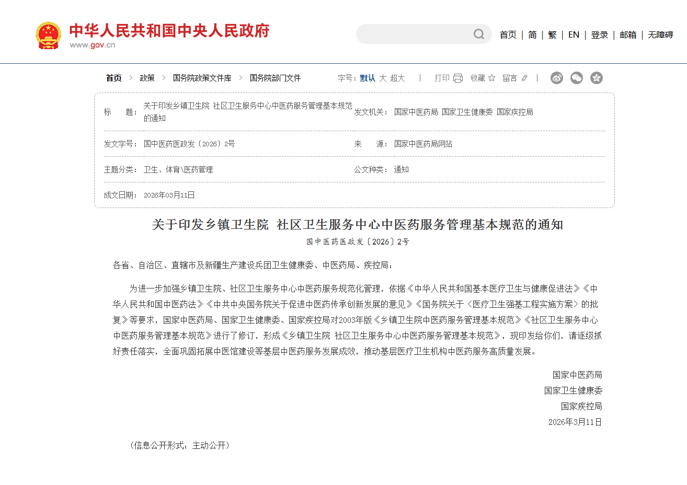Open the 首页 link in top navigation
This screenshot has height=485, width=687.
click(508, 35)
